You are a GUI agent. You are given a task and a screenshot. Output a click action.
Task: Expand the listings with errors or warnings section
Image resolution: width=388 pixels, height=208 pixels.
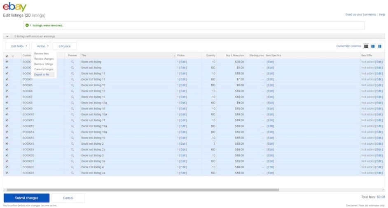tap(7, 37)
